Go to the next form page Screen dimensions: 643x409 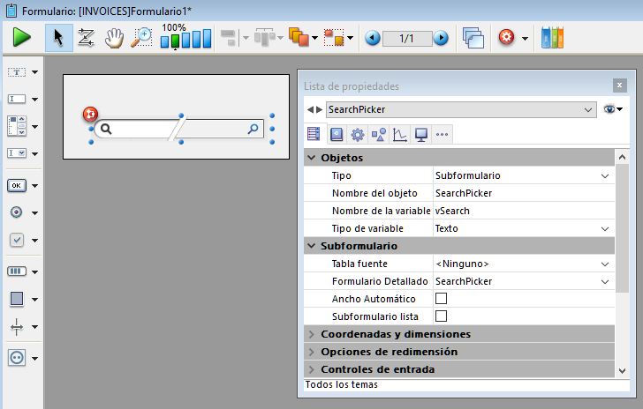[441, 39]
